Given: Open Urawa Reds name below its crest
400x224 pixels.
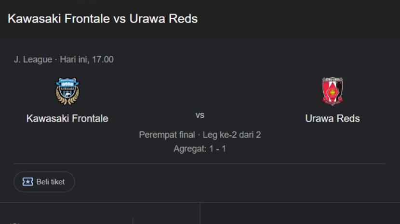Looking at the screenshot, I should pos(333,118).
